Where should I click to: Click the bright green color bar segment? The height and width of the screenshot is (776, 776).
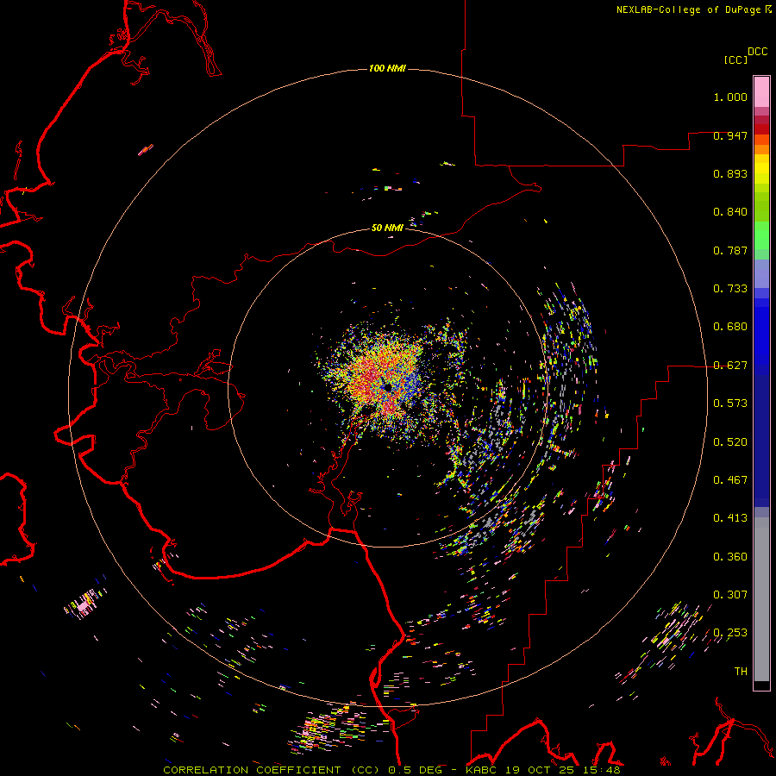point(761,235)
